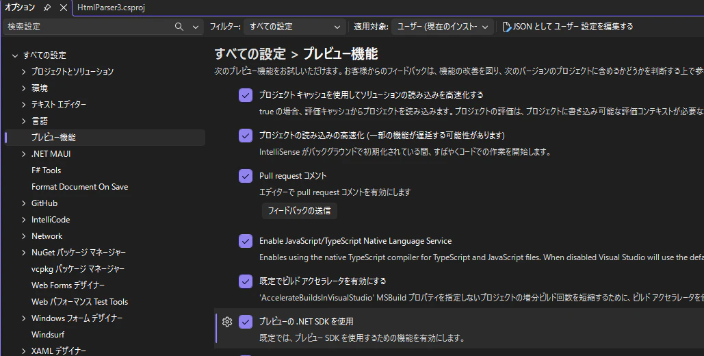Disable Pull request コメント checkbox
Viewport: 704px width, 356px height.
point(246,176)
